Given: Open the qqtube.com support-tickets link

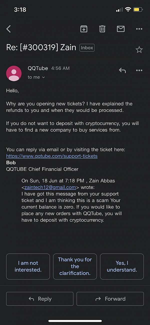Looking at the screenshot, I should tap(52, 156).
